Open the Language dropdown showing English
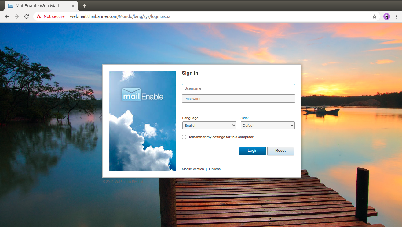 (209, 126)
